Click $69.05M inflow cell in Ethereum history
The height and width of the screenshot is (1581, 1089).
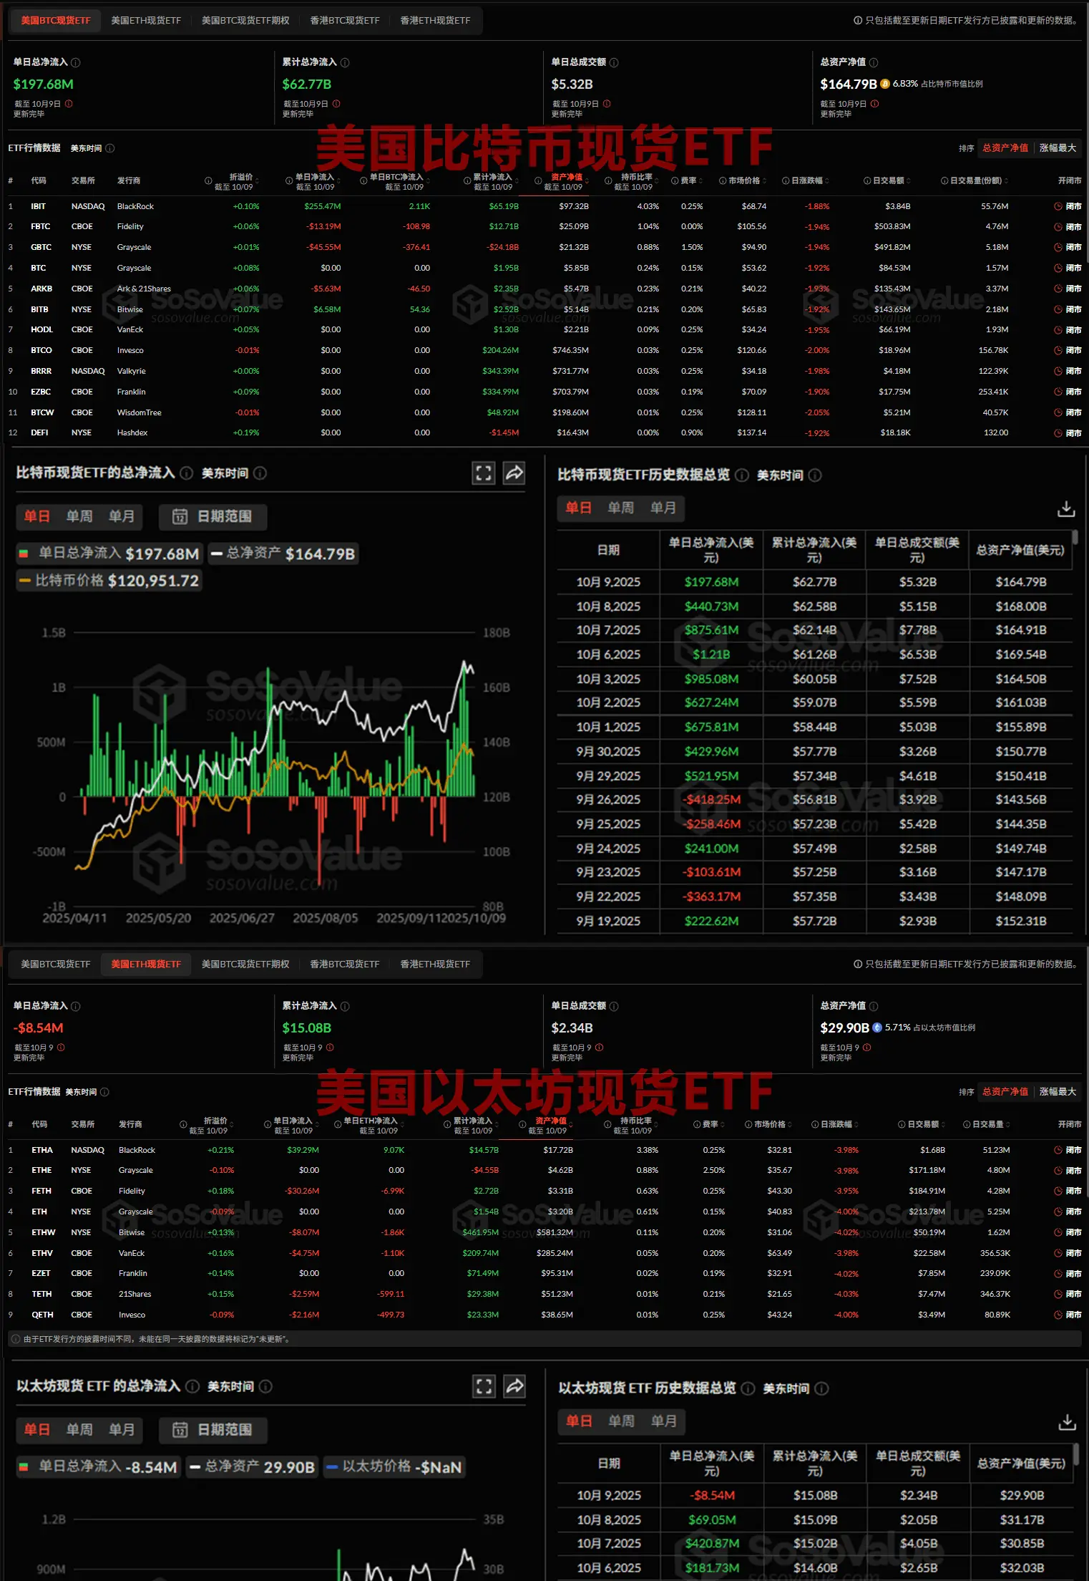pyautogui.click(x=712, y=1520)
